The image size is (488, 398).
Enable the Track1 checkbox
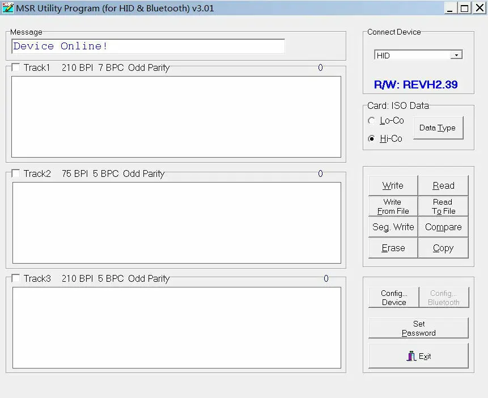[x=15, y=67]
